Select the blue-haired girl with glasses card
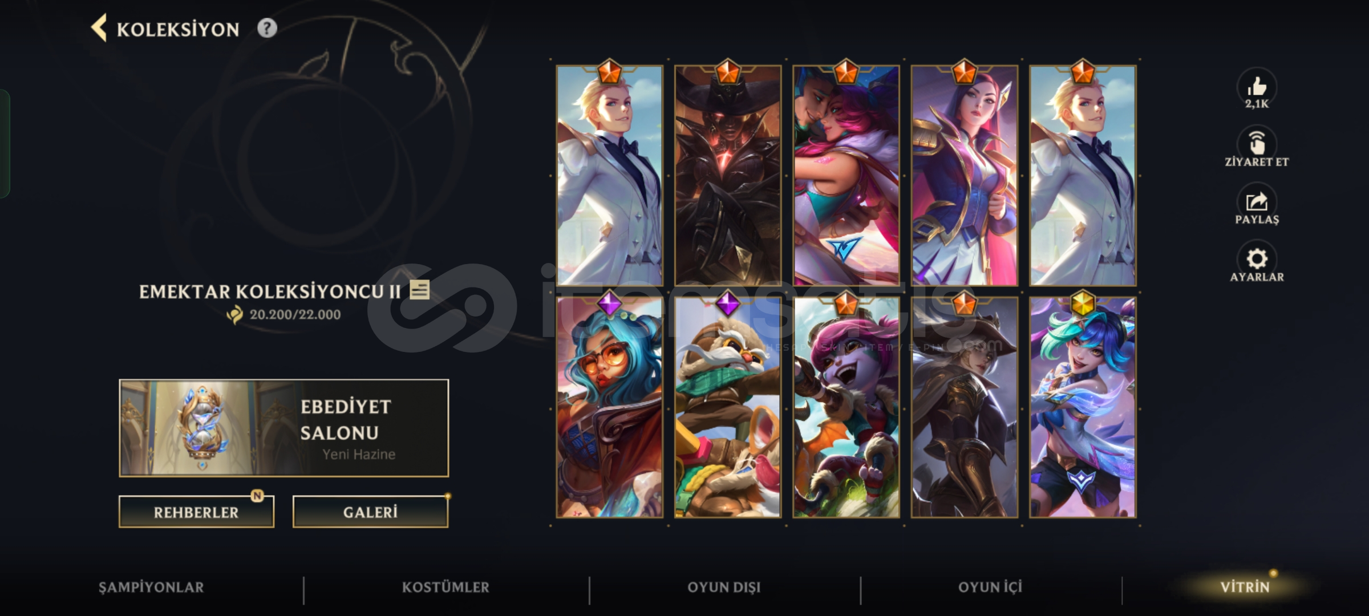This screenshot has height=616, width=1369. click(x=609, y=407)
